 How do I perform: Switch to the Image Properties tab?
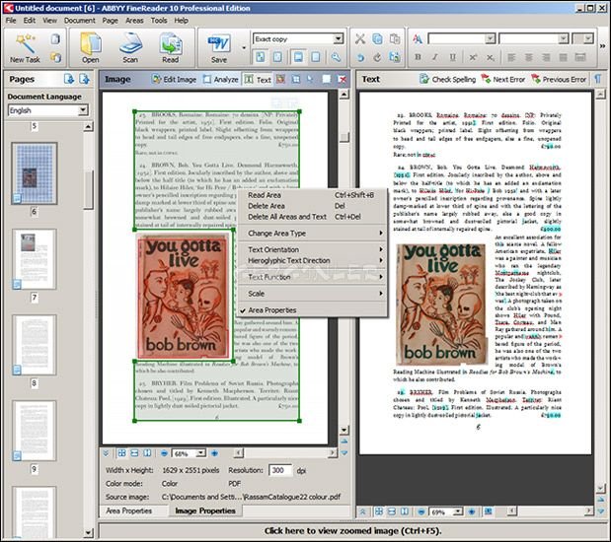(x=205, y=510)
